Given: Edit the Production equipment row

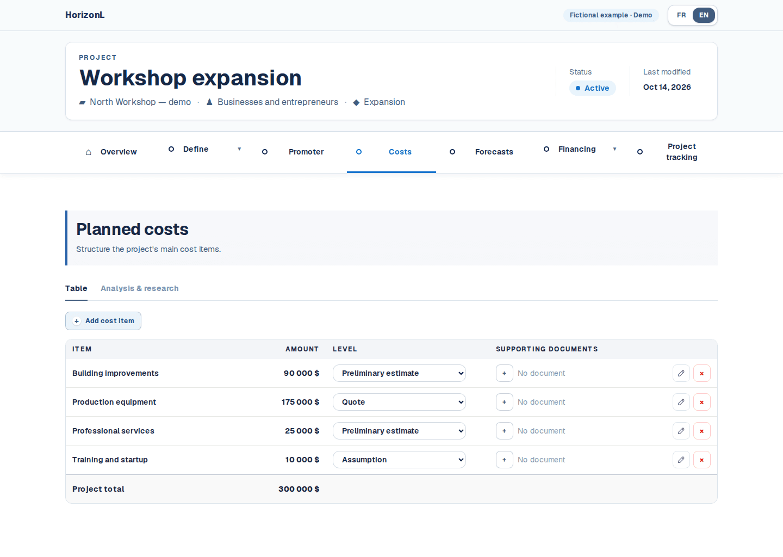Looking at the screenshot, I should click(x=681, y=402).
